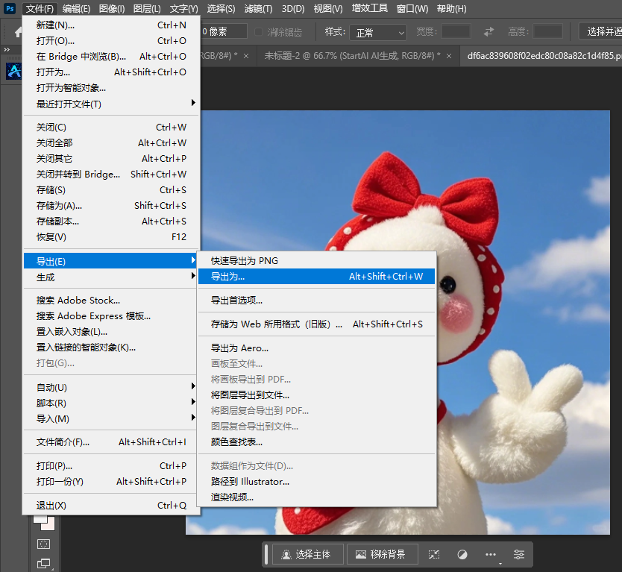Open the 样式 style dropdown
This screenshot has height=572, width=622.
click(378, 33)
